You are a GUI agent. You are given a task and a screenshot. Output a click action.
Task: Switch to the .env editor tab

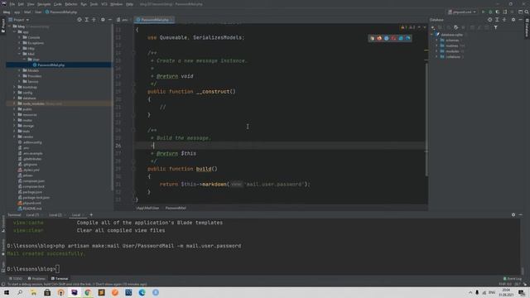click(123, 20)
